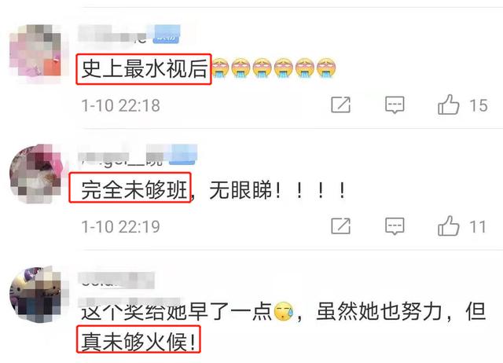The width and height of the screenshot is (503, 363).
Task: Open the third commenter's blurred username
Action: click(117, 280)
